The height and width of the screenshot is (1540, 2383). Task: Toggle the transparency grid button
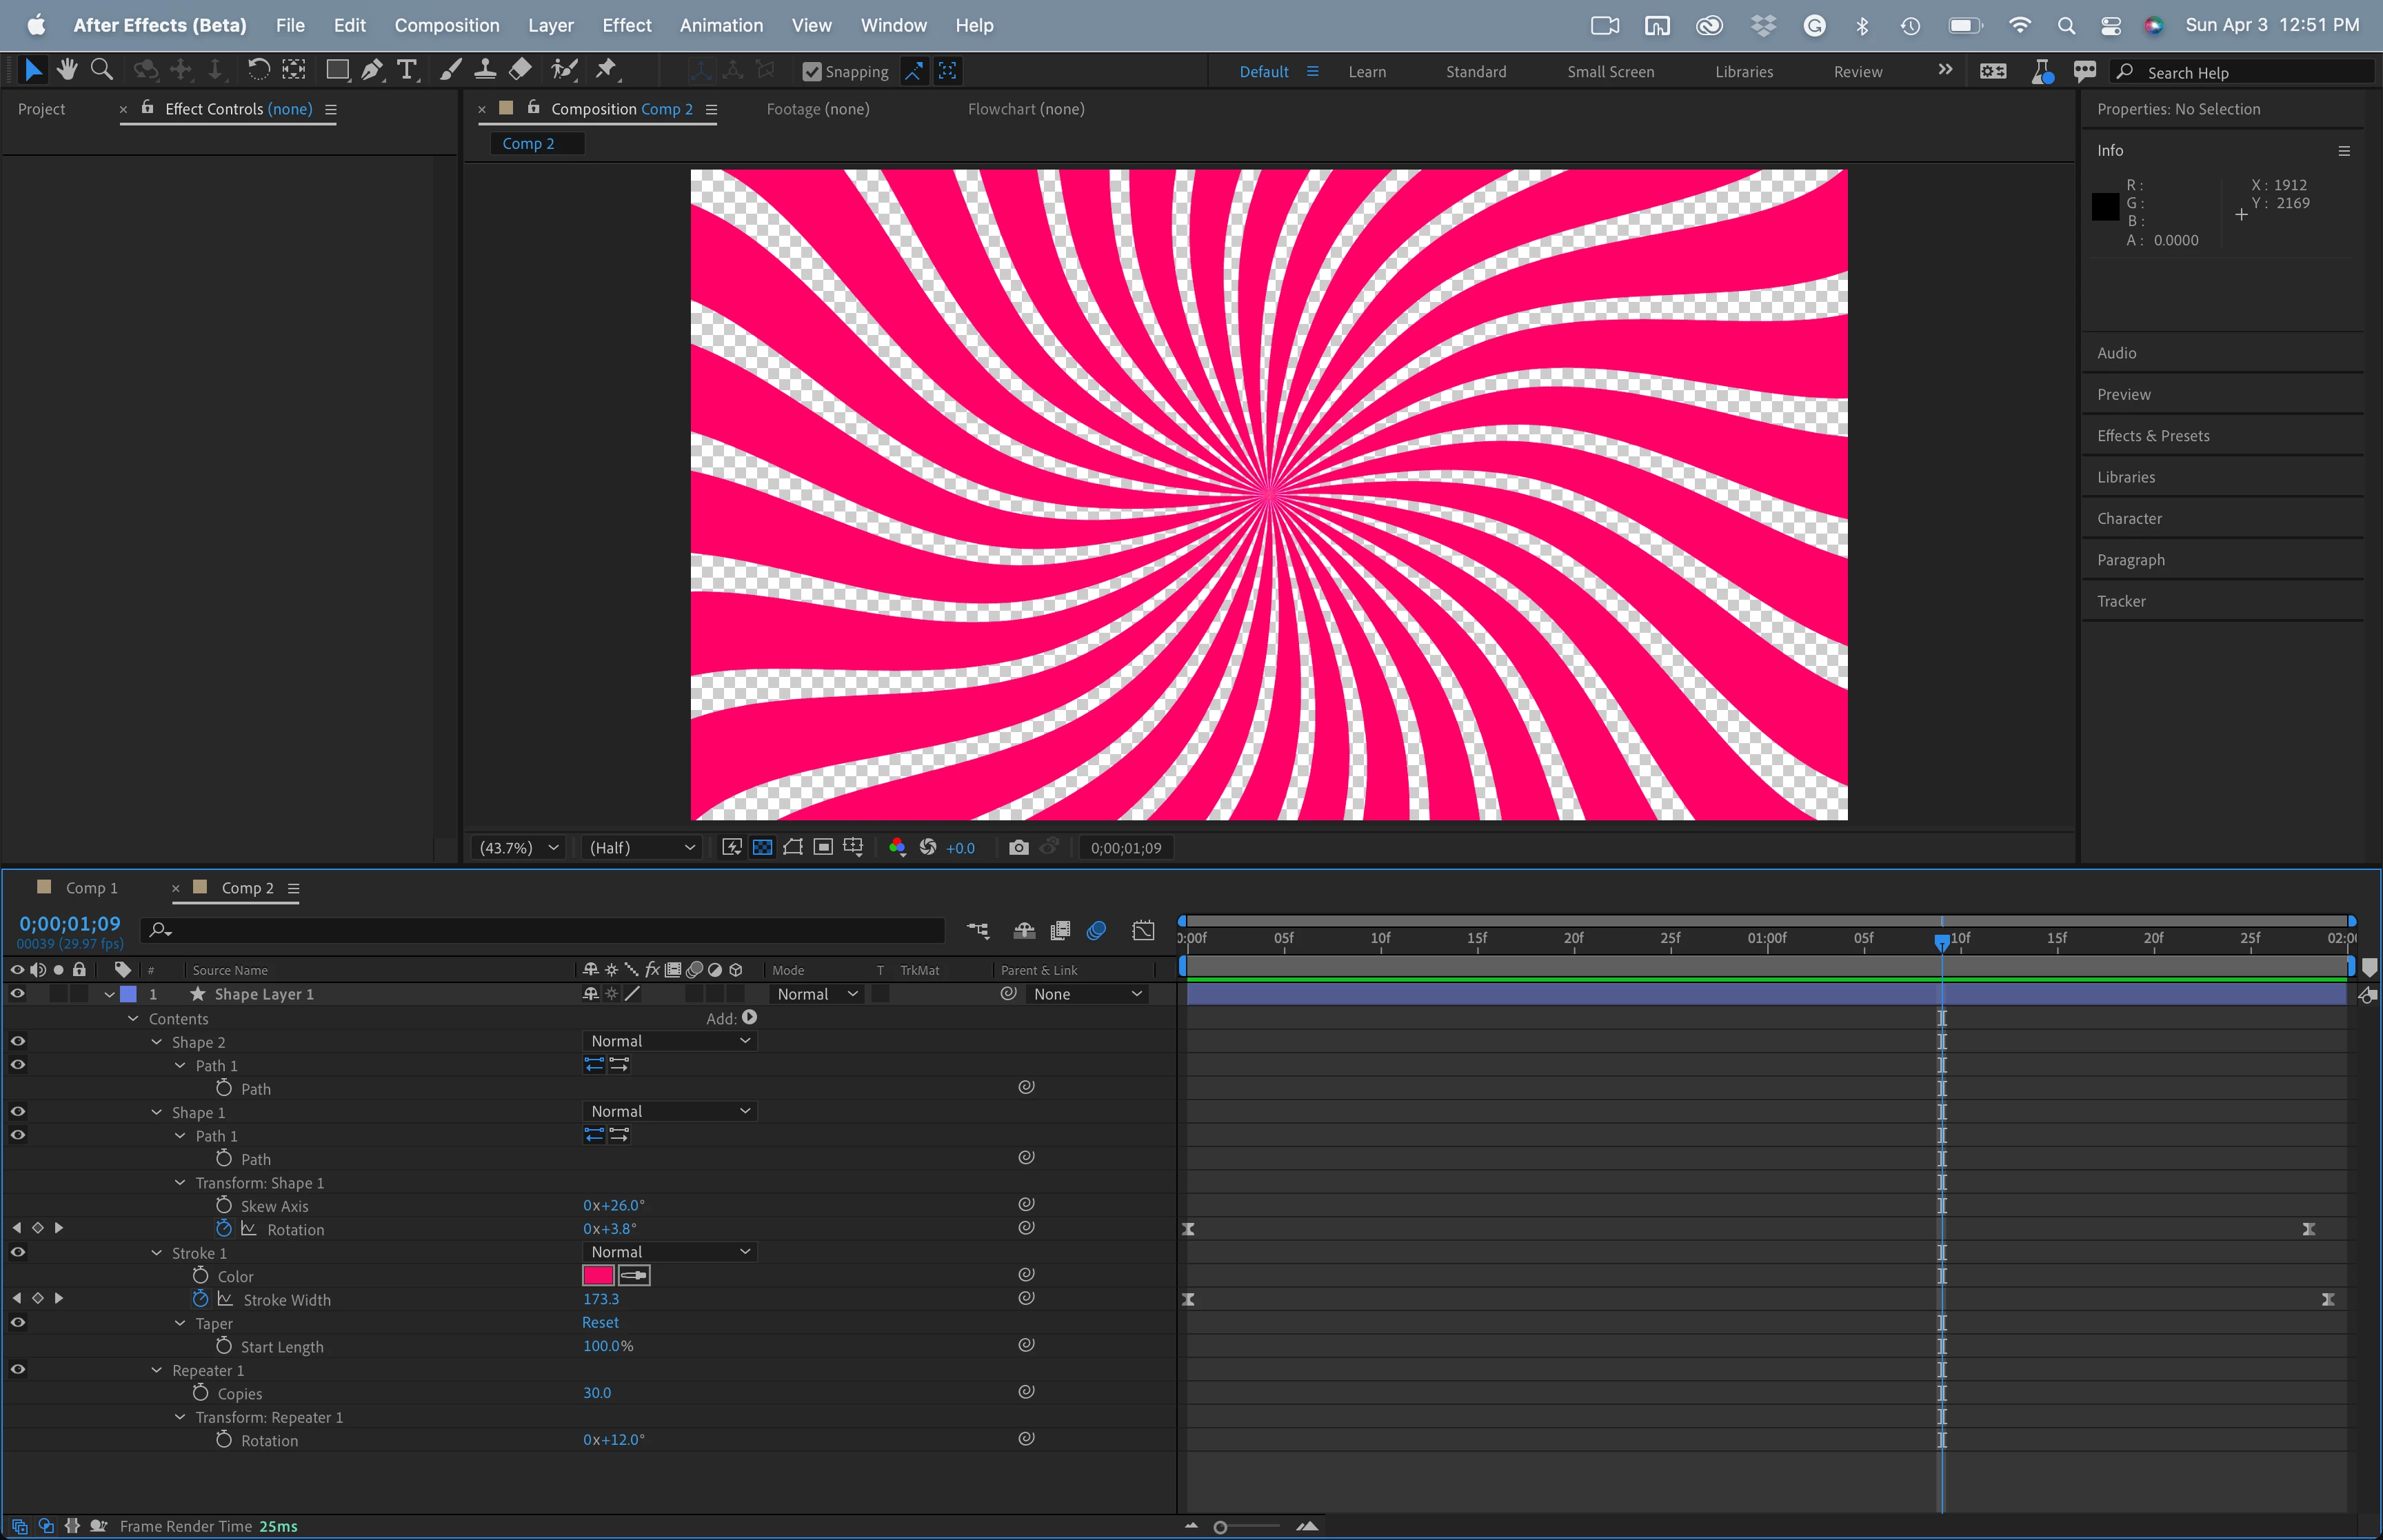(762, 848)
